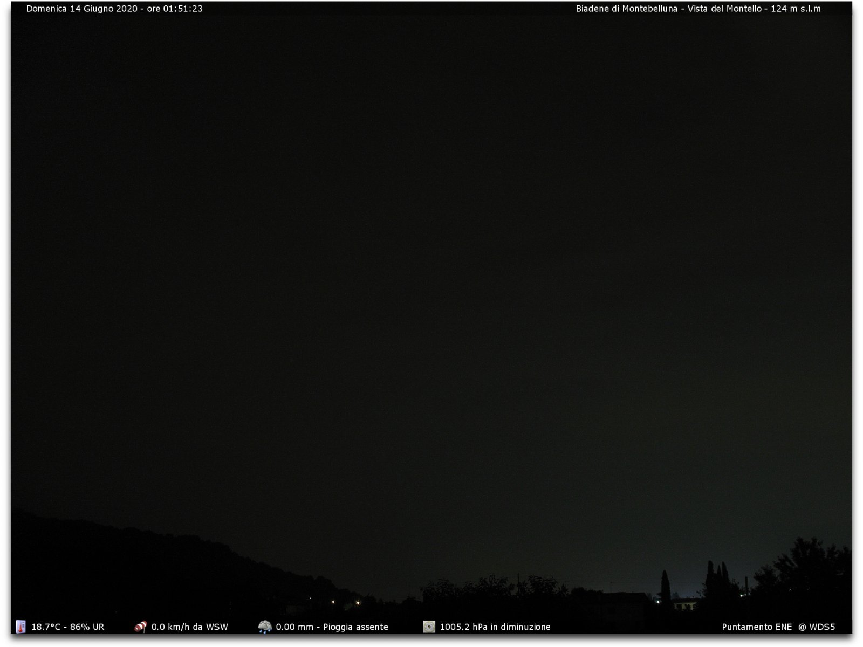Screen dimensions: 863x647
Task: Click the '@ WDS5' credit text
Action: click(x=817, y=627)
